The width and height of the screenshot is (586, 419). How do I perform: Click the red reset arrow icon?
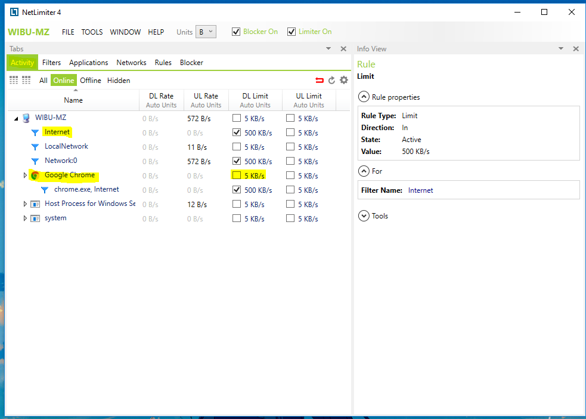(x=319, y=80)
